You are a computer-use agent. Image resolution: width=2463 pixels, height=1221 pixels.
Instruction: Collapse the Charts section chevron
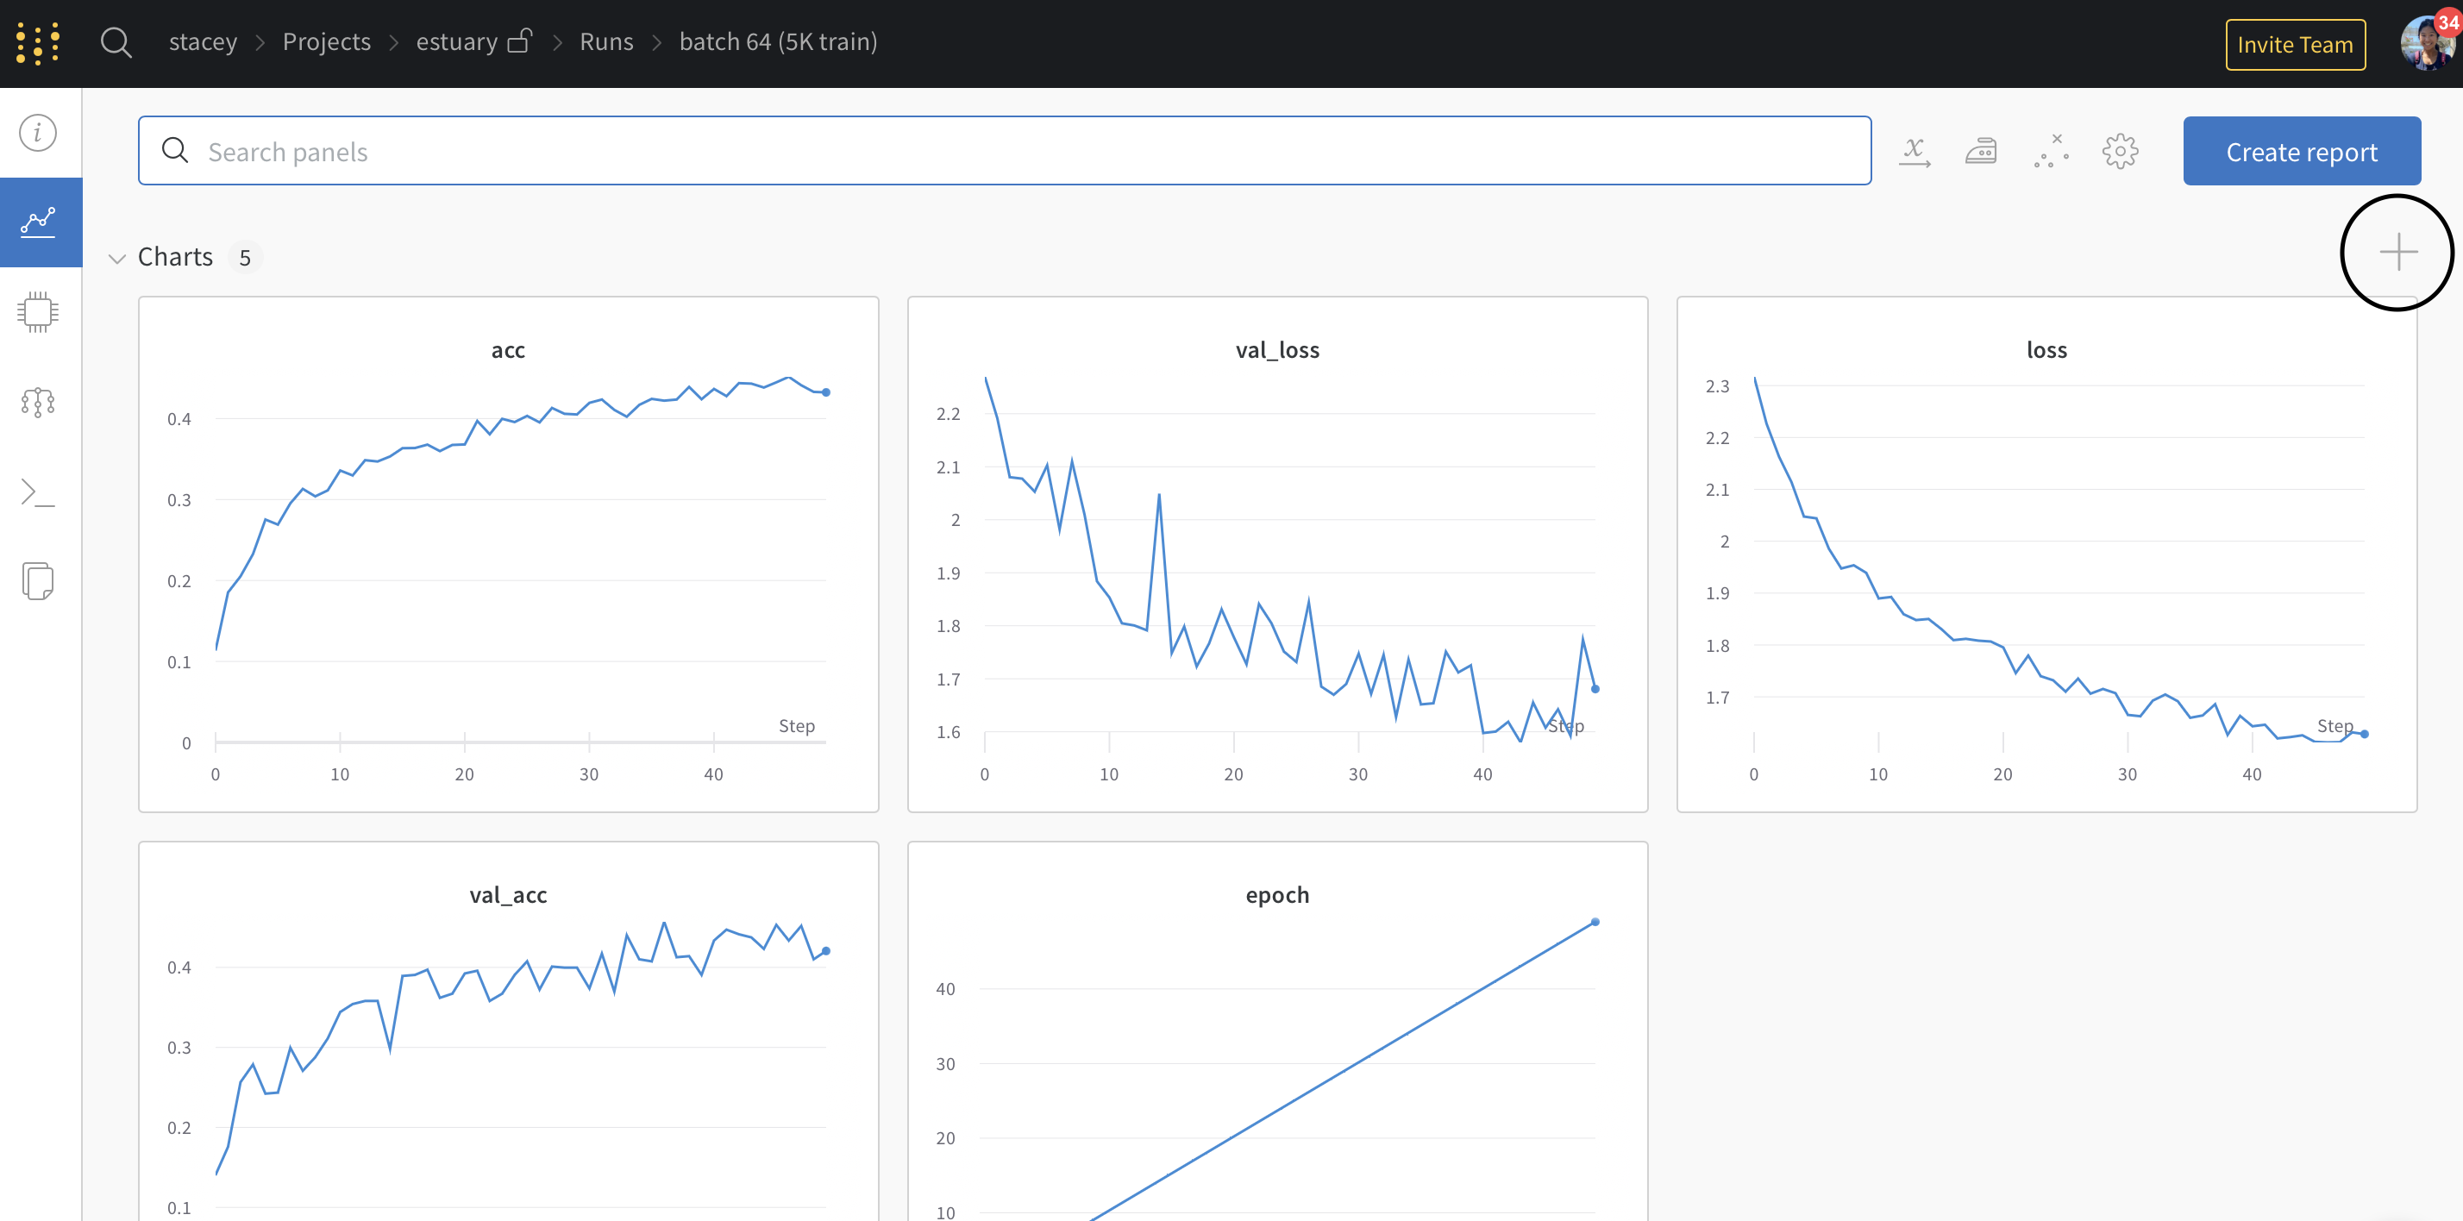pos(117,258)
